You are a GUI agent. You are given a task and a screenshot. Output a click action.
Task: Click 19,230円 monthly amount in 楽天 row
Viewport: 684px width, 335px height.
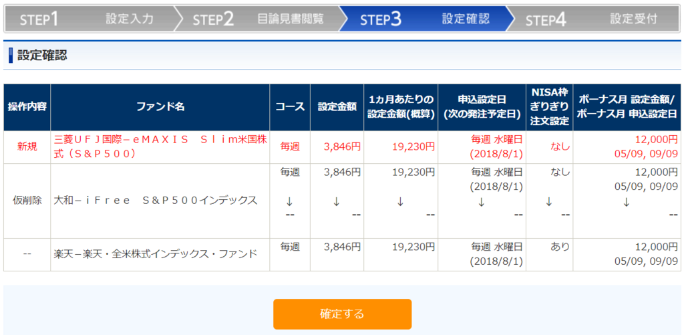pos(413,246)
